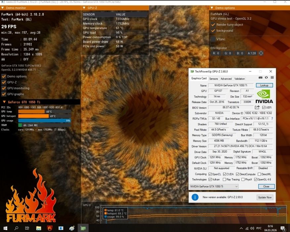Viewport: 290px width, 232px height.
Task: Click the BIOS Version field
Action: click(x=231, y=107)
